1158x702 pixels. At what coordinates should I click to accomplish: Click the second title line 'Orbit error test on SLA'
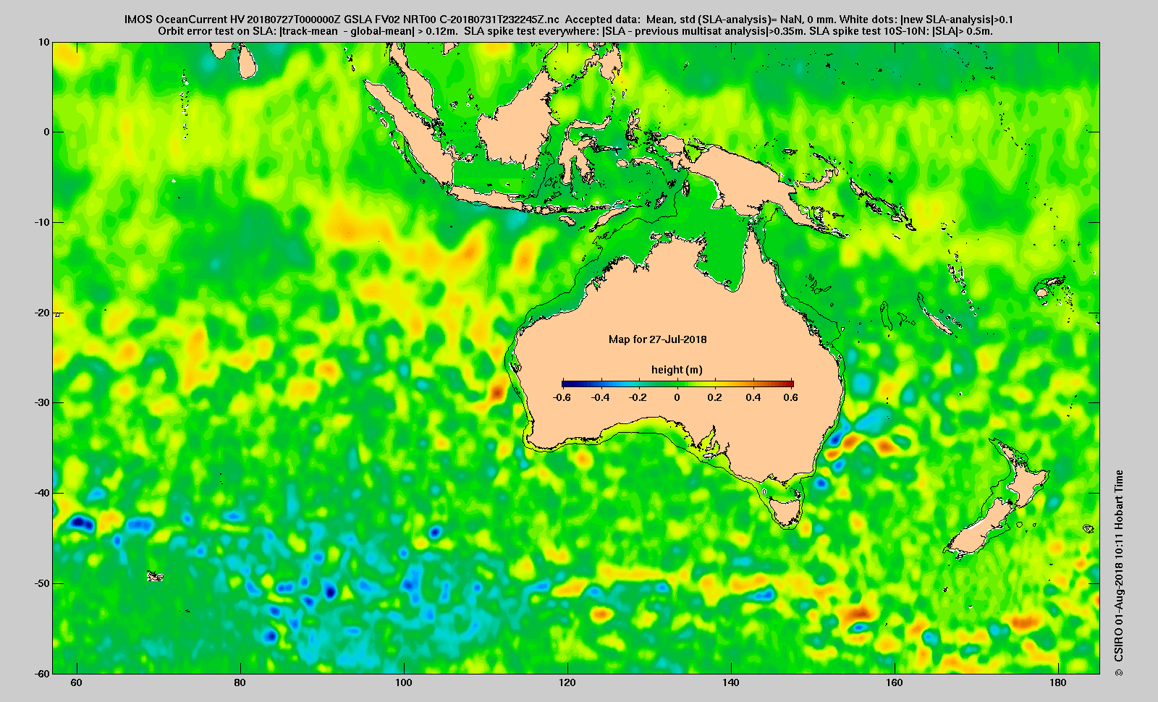click(x=575, y=31)
